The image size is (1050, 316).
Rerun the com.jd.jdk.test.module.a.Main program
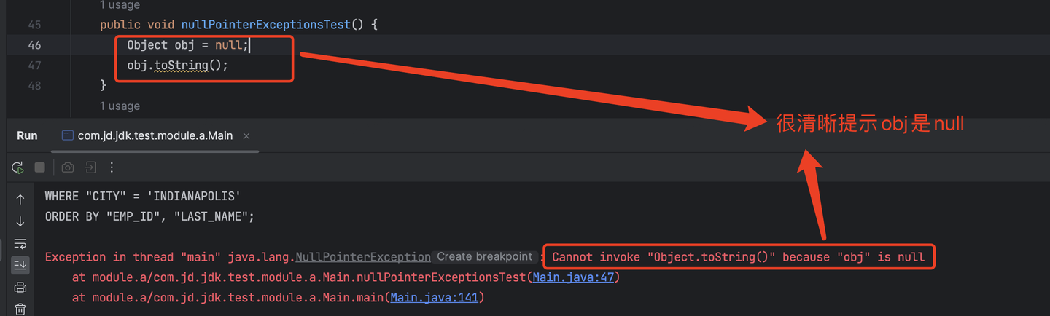17,167
